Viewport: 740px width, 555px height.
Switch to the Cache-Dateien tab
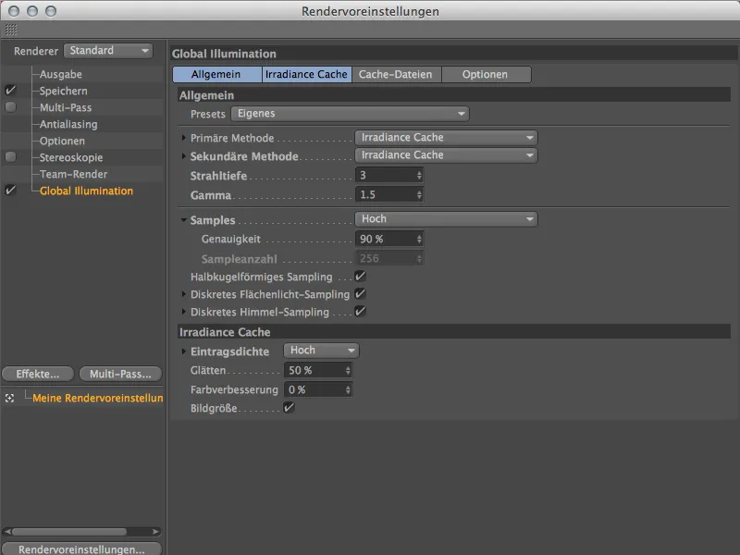point(397,75)
